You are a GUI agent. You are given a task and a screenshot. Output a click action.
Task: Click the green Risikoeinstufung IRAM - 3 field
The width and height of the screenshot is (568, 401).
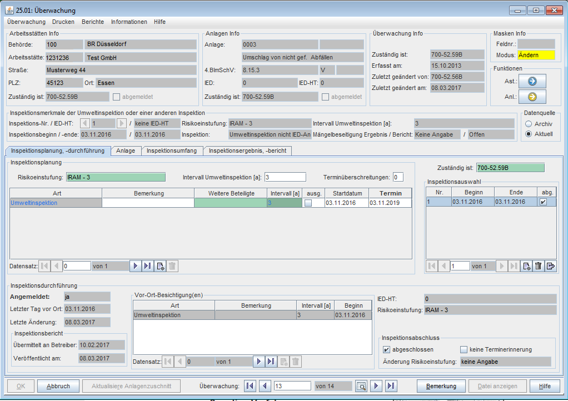[x=116, y=177]
